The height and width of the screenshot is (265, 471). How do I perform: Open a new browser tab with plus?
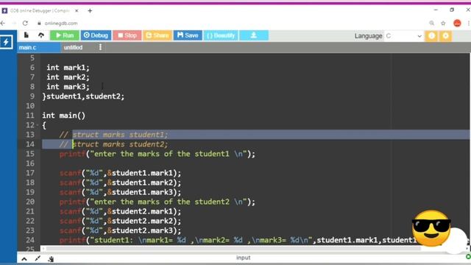(x=90, y=11)
